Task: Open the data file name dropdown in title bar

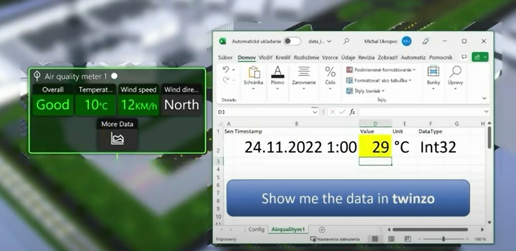Action: [x=319, y=42]
